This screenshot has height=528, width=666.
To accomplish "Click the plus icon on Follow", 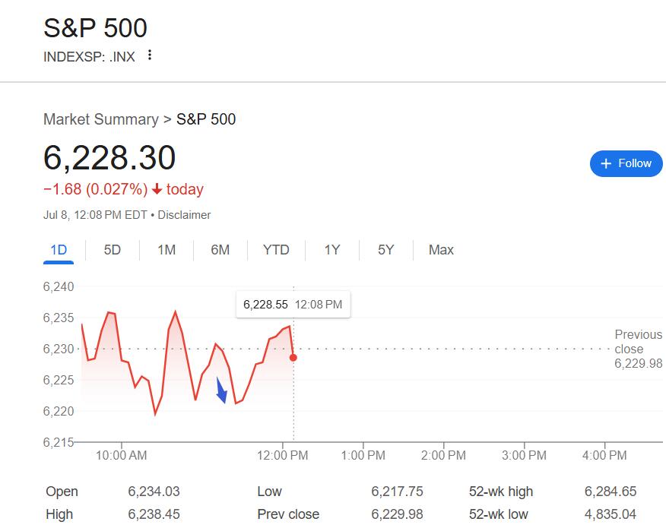I will pyautogui.click(x=606, y=163).
